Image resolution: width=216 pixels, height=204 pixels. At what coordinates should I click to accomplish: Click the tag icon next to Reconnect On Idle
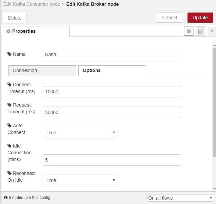(x=9, y=173)
